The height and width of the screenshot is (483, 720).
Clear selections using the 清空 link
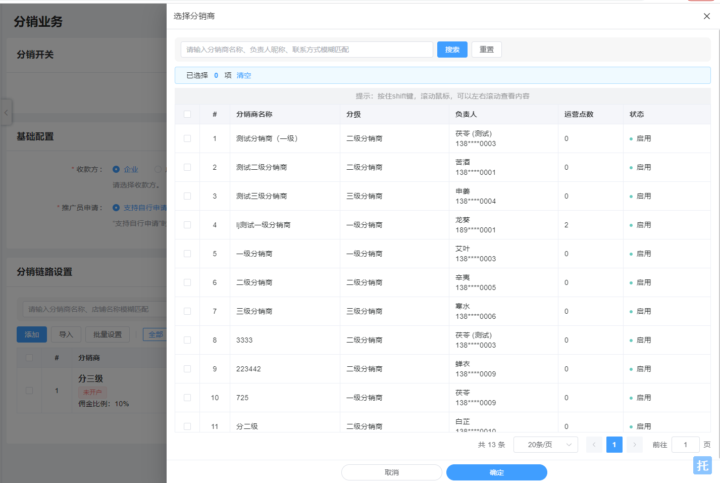pyautogui.click(x=243, y=75)
